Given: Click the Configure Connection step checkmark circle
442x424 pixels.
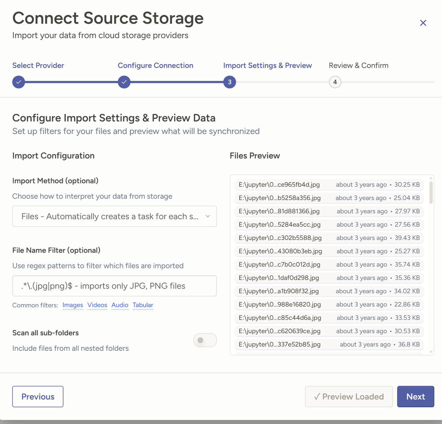Looking at the screenshot, I should (x=124, y=82).
